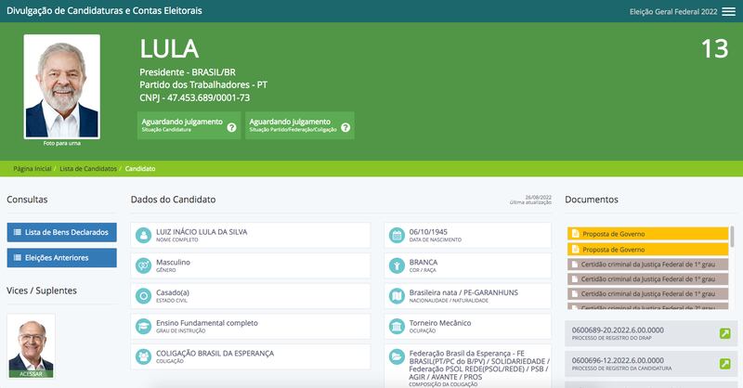This screenshot has width=743, height=388.
Task: Navigate to Lista de Candidatos breadcrumb
Action: coord(89,169)
